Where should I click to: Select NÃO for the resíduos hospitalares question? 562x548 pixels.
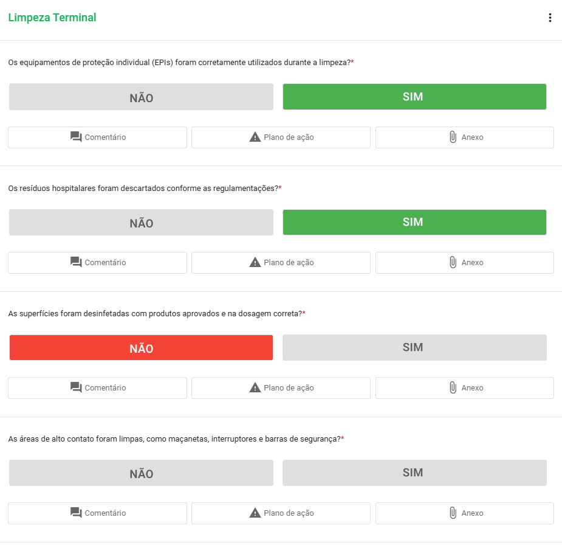[140, 222]
